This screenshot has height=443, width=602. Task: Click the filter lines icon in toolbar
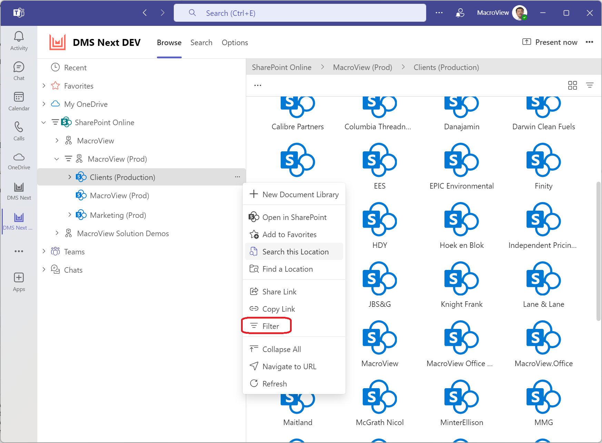[590, 85]
